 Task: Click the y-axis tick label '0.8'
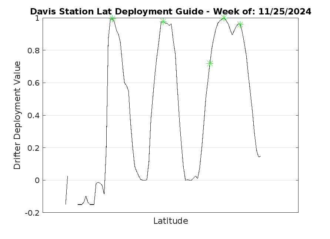point(33,50)
